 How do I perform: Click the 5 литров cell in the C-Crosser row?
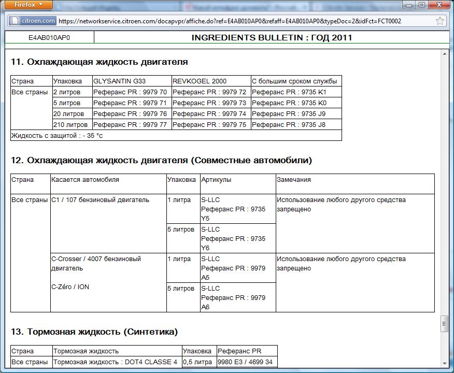pos(183,297)
